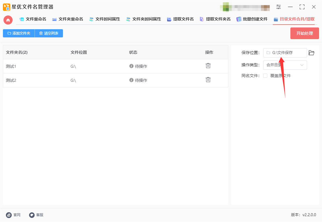Image resolution: width=322 pixels, height=222 pixels.
Task: Click the 添加文件夹 button
Action: (19, 33)
